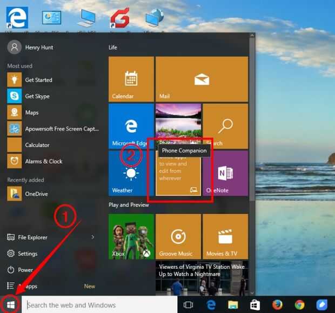Launch the OneNote tile
Image resolution: width=335 pixels, height=313 pixels.
226,174
